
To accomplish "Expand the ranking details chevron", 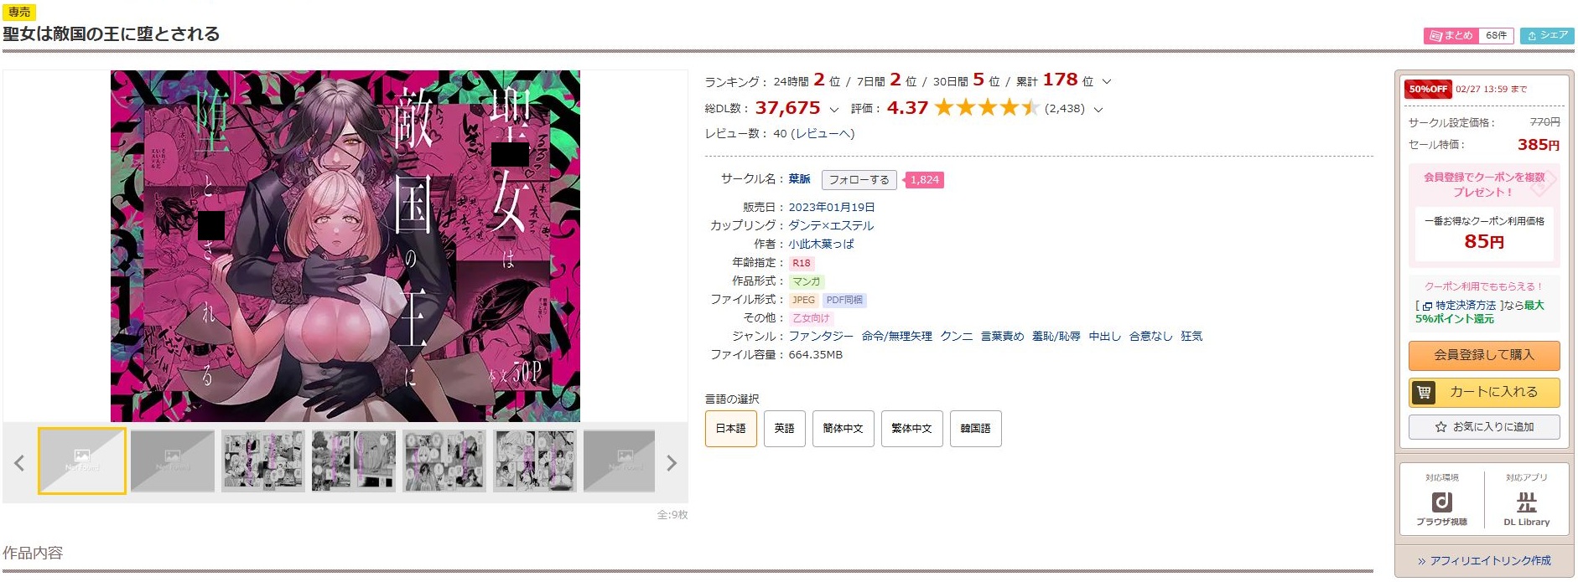I will (x=1106, y=82).
